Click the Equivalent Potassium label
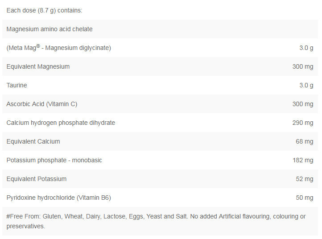Screen dimensions: 322x239 tap(37, 179)
